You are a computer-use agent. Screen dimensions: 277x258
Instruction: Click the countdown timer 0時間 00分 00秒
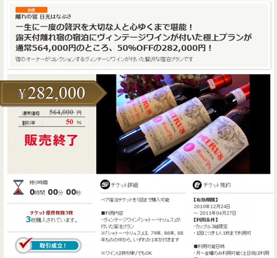click(x=55, y=192)
